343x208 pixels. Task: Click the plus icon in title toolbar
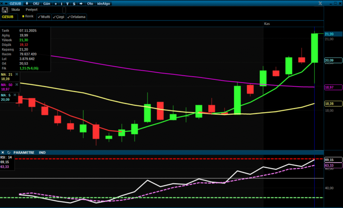[55, 3]
